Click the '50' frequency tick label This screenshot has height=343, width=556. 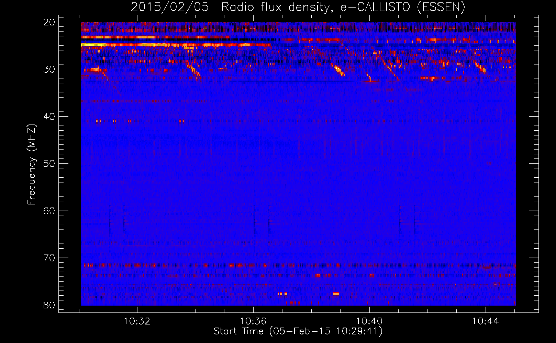click(x=49, y=164)
